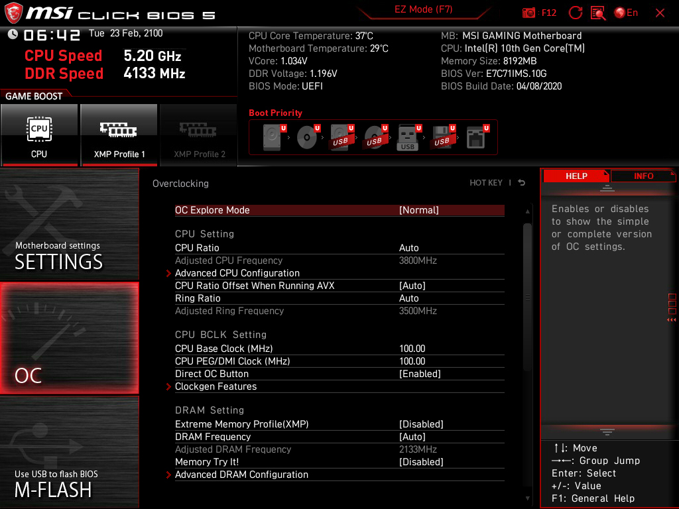Toggle XMP Profile 1
The height and width of the screenshot is (509, 679).
click(x=119, y=135)
